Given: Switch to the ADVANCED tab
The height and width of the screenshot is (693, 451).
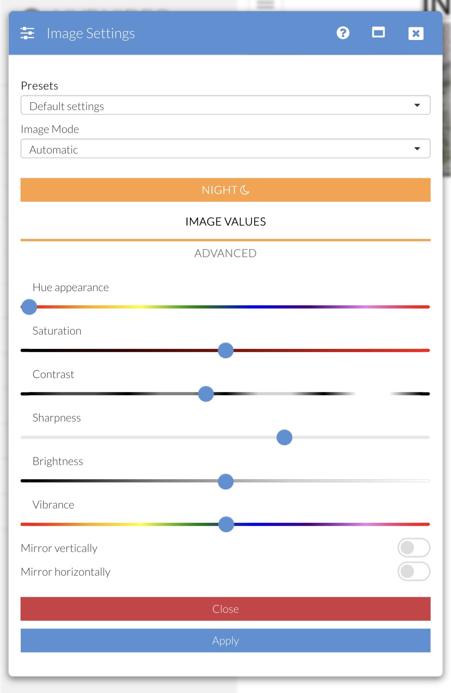Looking at the screenshot, I should (225, 253).
